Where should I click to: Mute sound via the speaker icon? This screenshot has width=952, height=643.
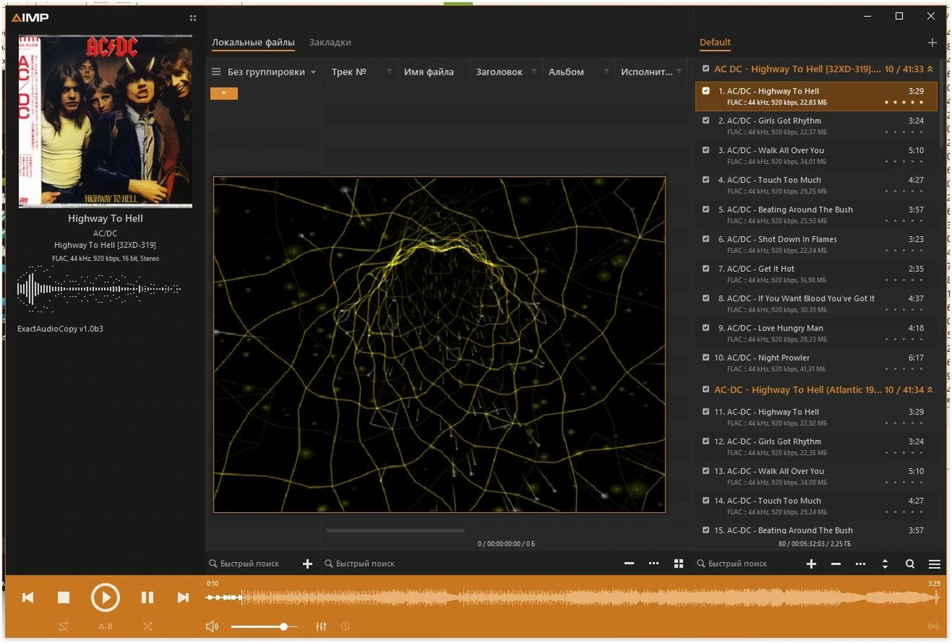(212, 626)
